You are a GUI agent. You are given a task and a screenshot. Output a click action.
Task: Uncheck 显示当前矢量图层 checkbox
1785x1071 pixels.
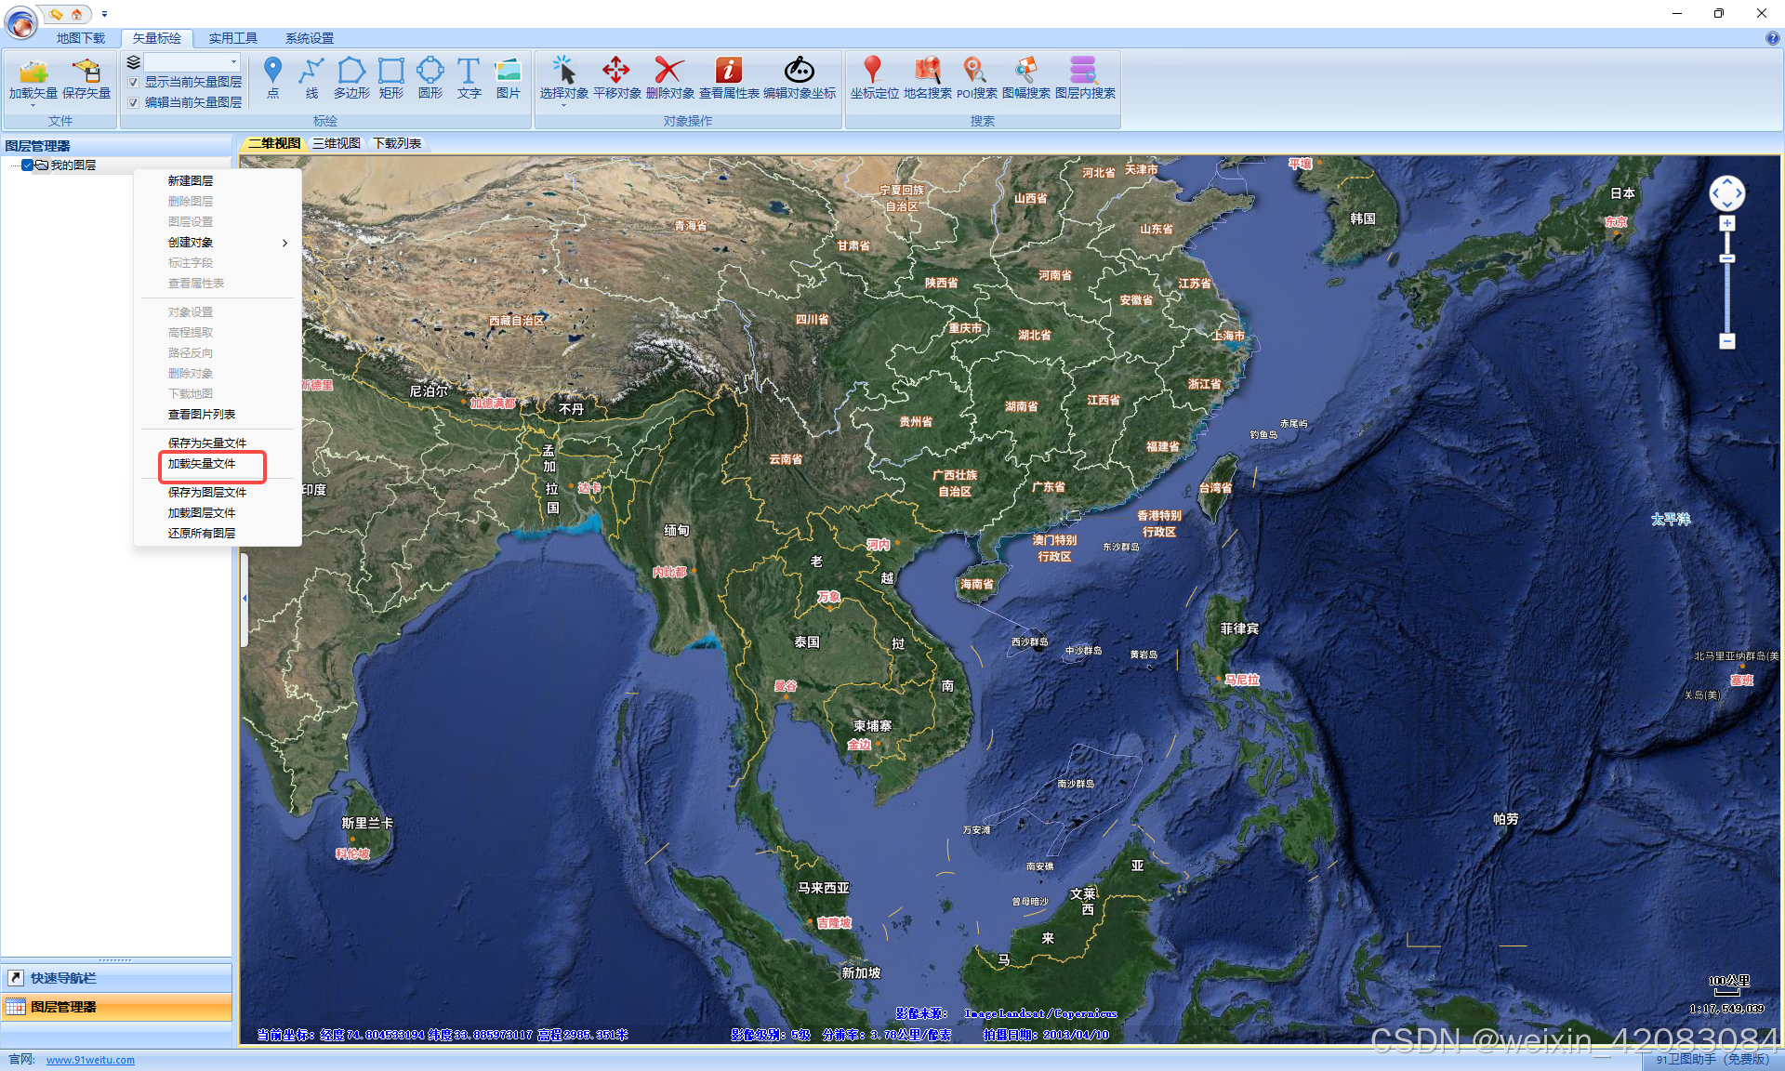134,83
